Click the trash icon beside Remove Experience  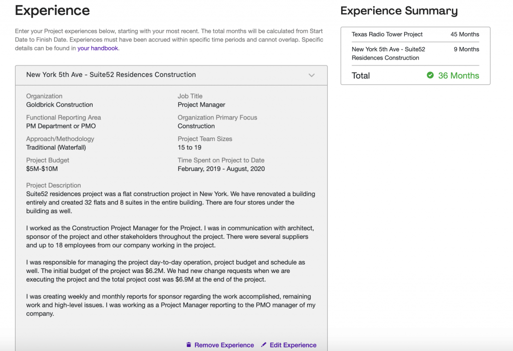(x=189, y=345)
